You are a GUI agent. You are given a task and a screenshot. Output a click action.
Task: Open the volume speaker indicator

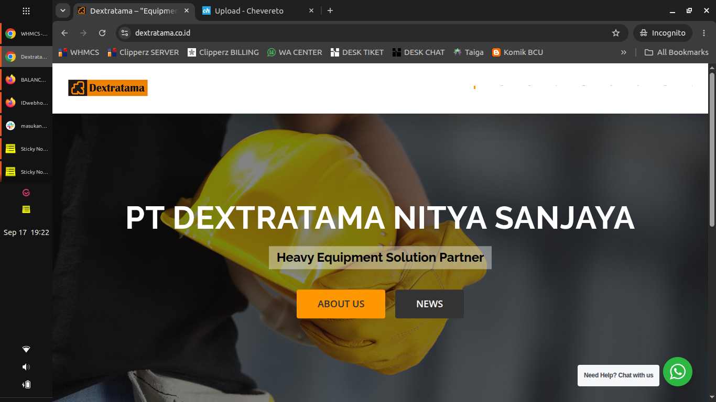[26, 367]
